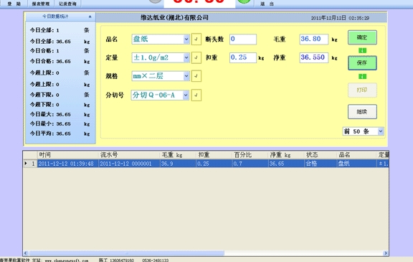Click the 退出 menu item
413x262 pixels.
(x=267, y=4)
